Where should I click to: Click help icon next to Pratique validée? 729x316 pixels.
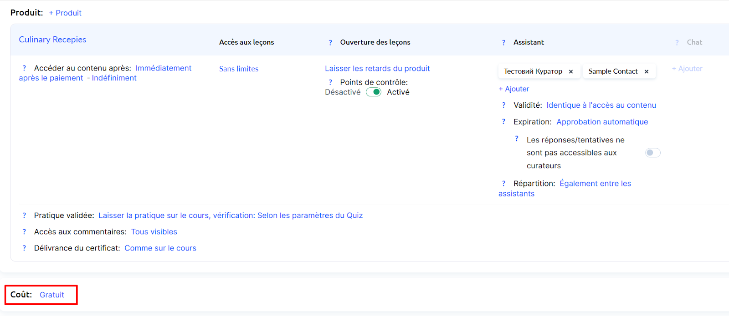(x=24, y=216)
